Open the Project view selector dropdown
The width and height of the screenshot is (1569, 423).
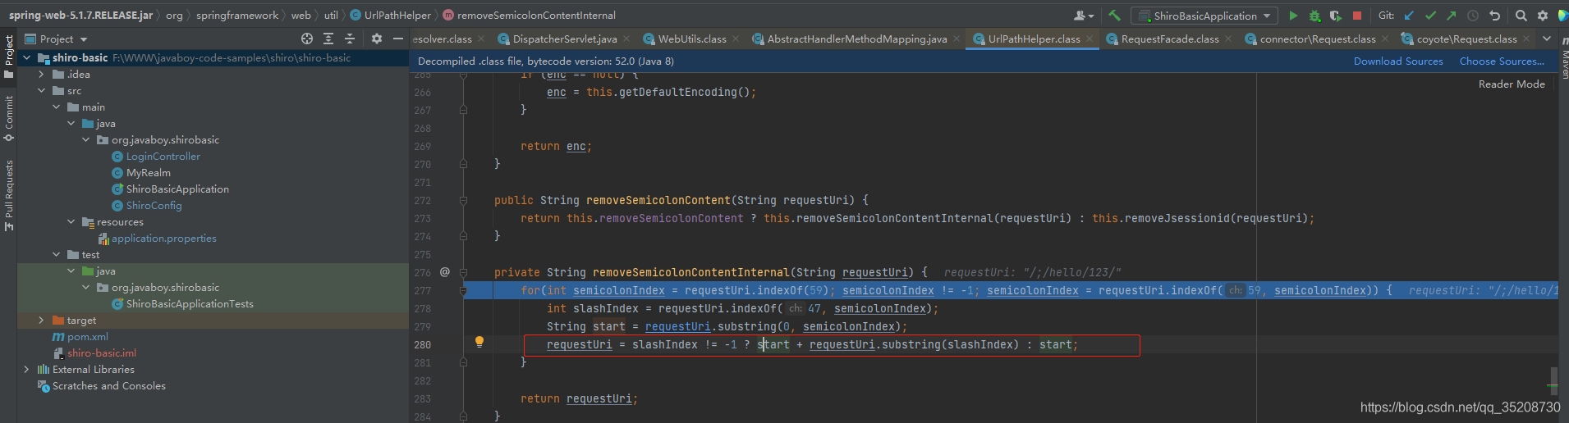click(x=56, y=39)
